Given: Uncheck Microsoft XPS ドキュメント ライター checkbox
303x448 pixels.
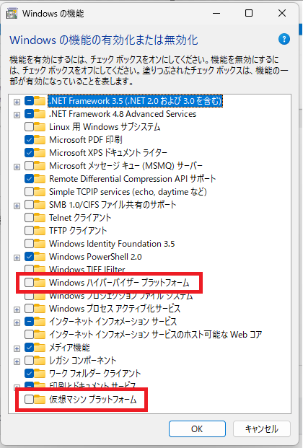Looking at the screenshot, I should [29, 152].
